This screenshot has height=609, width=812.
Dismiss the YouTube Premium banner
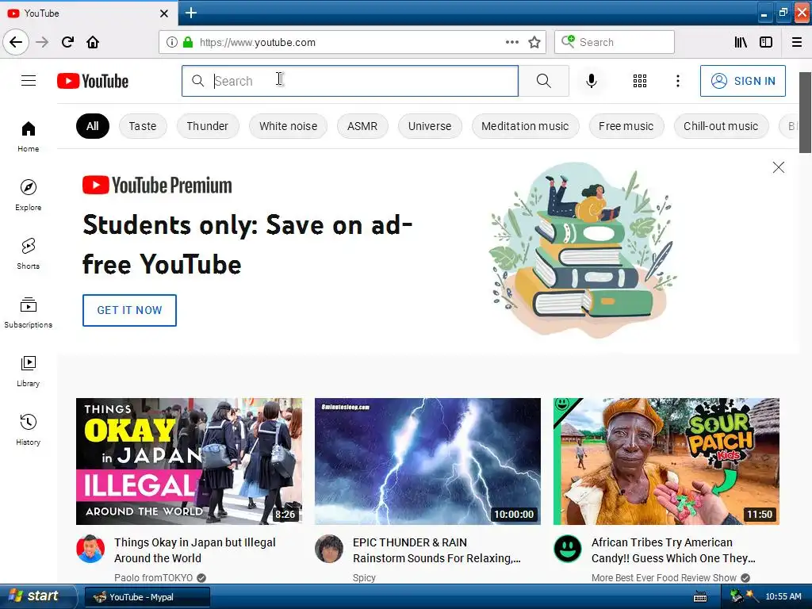coord(778,167)
